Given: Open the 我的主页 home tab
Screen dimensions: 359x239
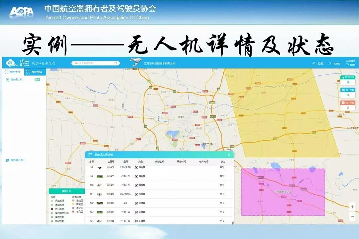Looking at the screenshot, I should (13, 72).
